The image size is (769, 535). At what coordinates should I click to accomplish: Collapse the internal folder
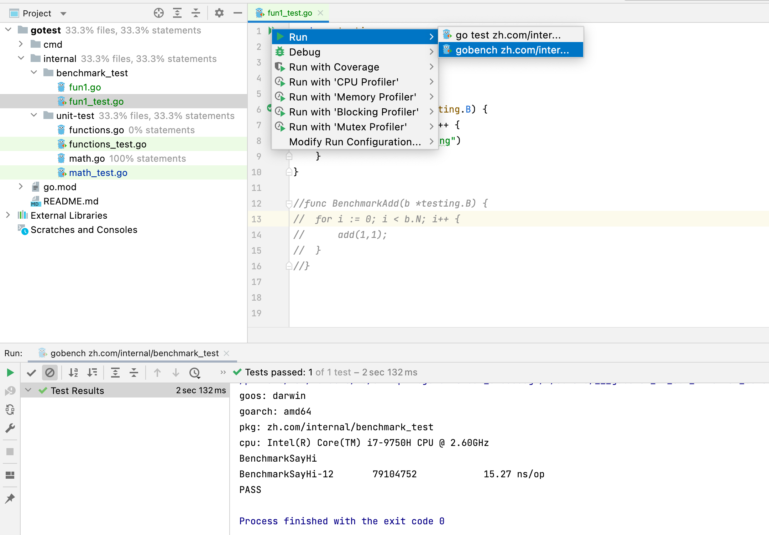[21, 58]
